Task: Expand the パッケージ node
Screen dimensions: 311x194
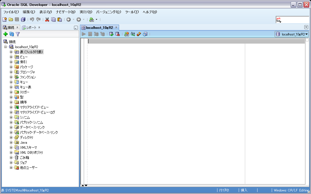Action: pos(11,67)
